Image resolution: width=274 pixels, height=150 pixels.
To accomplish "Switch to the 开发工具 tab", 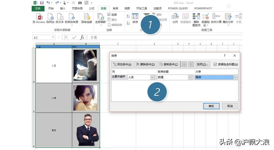I will [x=142, y=8].
